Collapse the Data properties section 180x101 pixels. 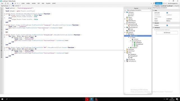click(153, 10)
